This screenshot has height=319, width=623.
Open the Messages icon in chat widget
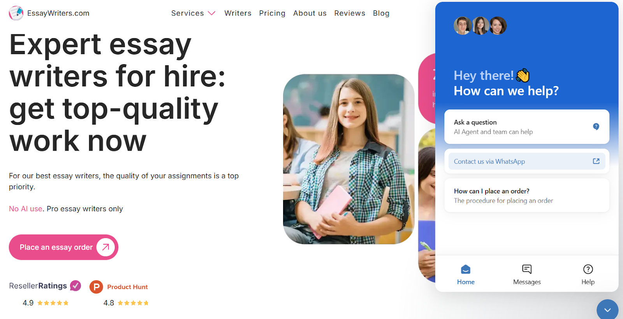tap(527, 269)
